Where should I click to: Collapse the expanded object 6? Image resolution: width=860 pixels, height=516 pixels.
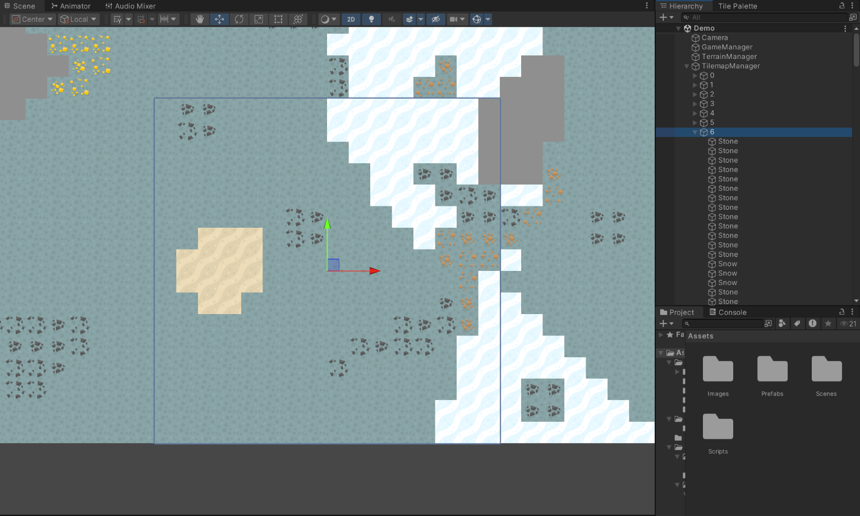[x=695, y=132]
